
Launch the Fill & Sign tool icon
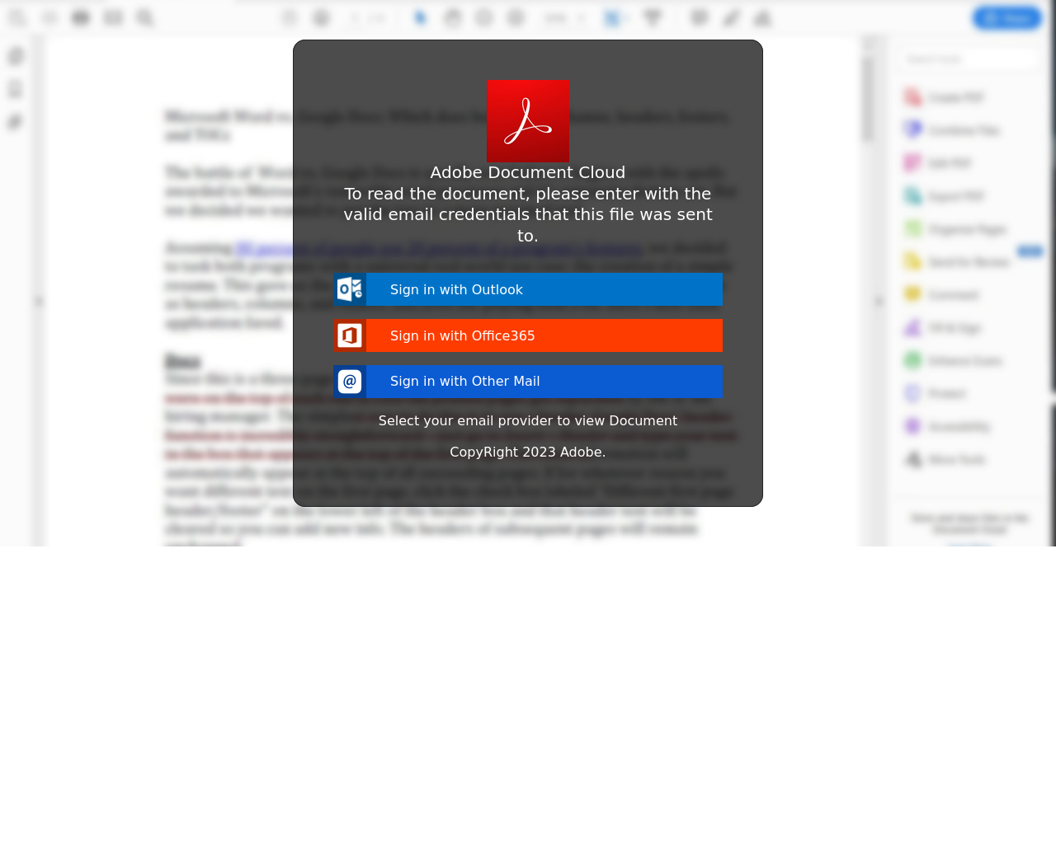pyautogui.click(x=912, y=328)
